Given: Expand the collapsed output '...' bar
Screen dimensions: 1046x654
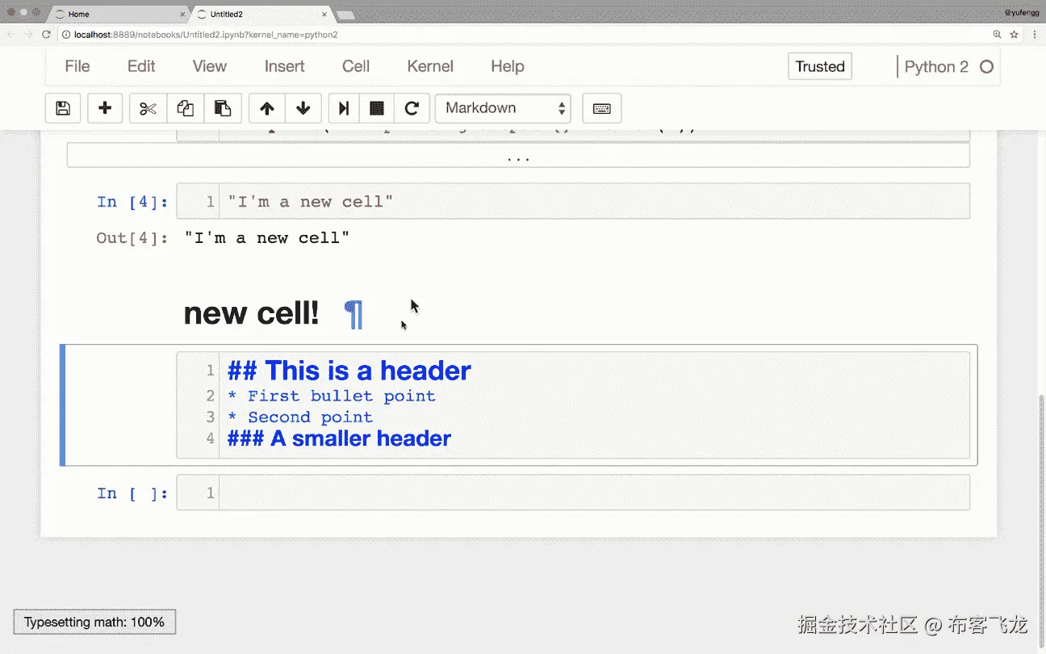Looking at the screenshot, I should click(x=518, y=156).
